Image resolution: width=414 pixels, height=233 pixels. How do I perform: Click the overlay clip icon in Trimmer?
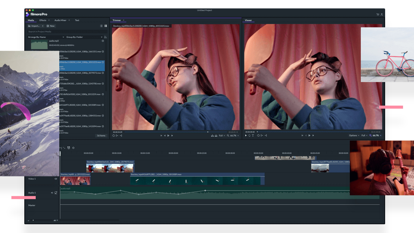click(216, 136)
